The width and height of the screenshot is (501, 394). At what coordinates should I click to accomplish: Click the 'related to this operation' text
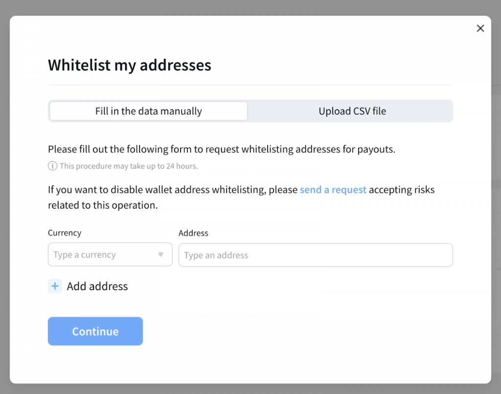[x=103, y=205]
